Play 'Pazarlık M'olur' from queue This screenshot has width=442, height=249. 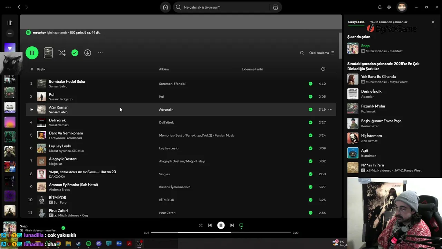click(x=390, y=109)
